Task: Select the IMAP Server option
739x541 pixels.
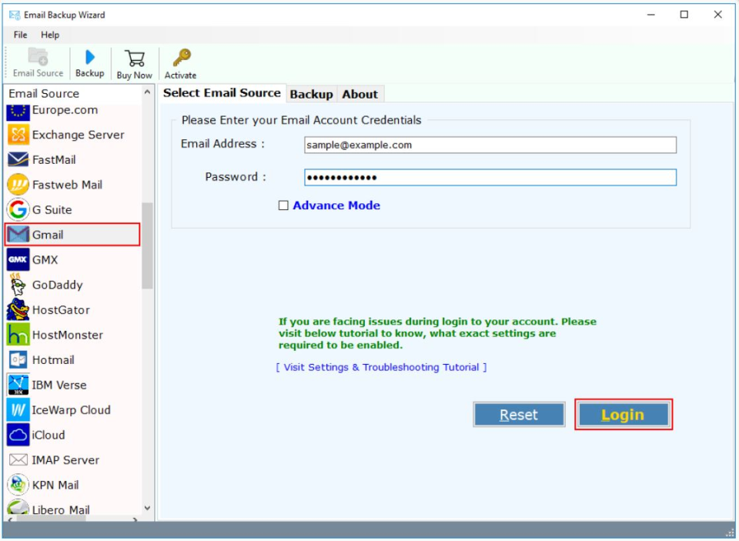Action: (64, 459)
